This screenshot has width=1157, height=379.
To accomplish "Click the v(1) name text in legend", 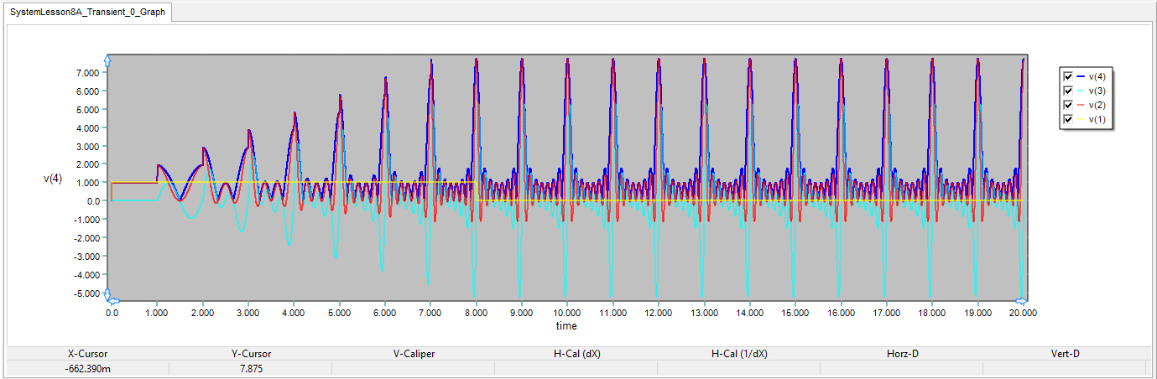I will pos(1097,120).
